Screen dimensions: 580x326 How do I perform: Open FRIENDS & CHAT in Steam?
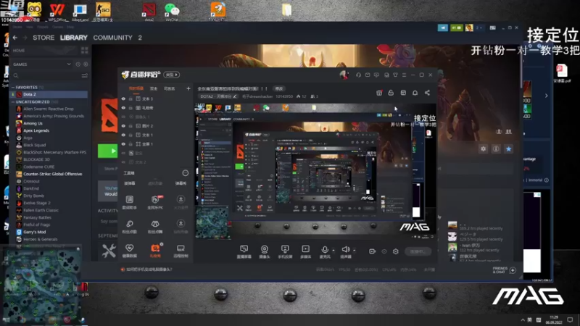click(504, 270)
